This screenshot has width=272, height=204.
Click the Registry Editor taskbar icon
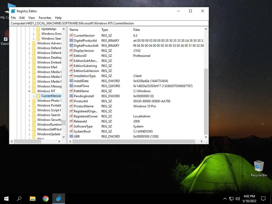59,199
